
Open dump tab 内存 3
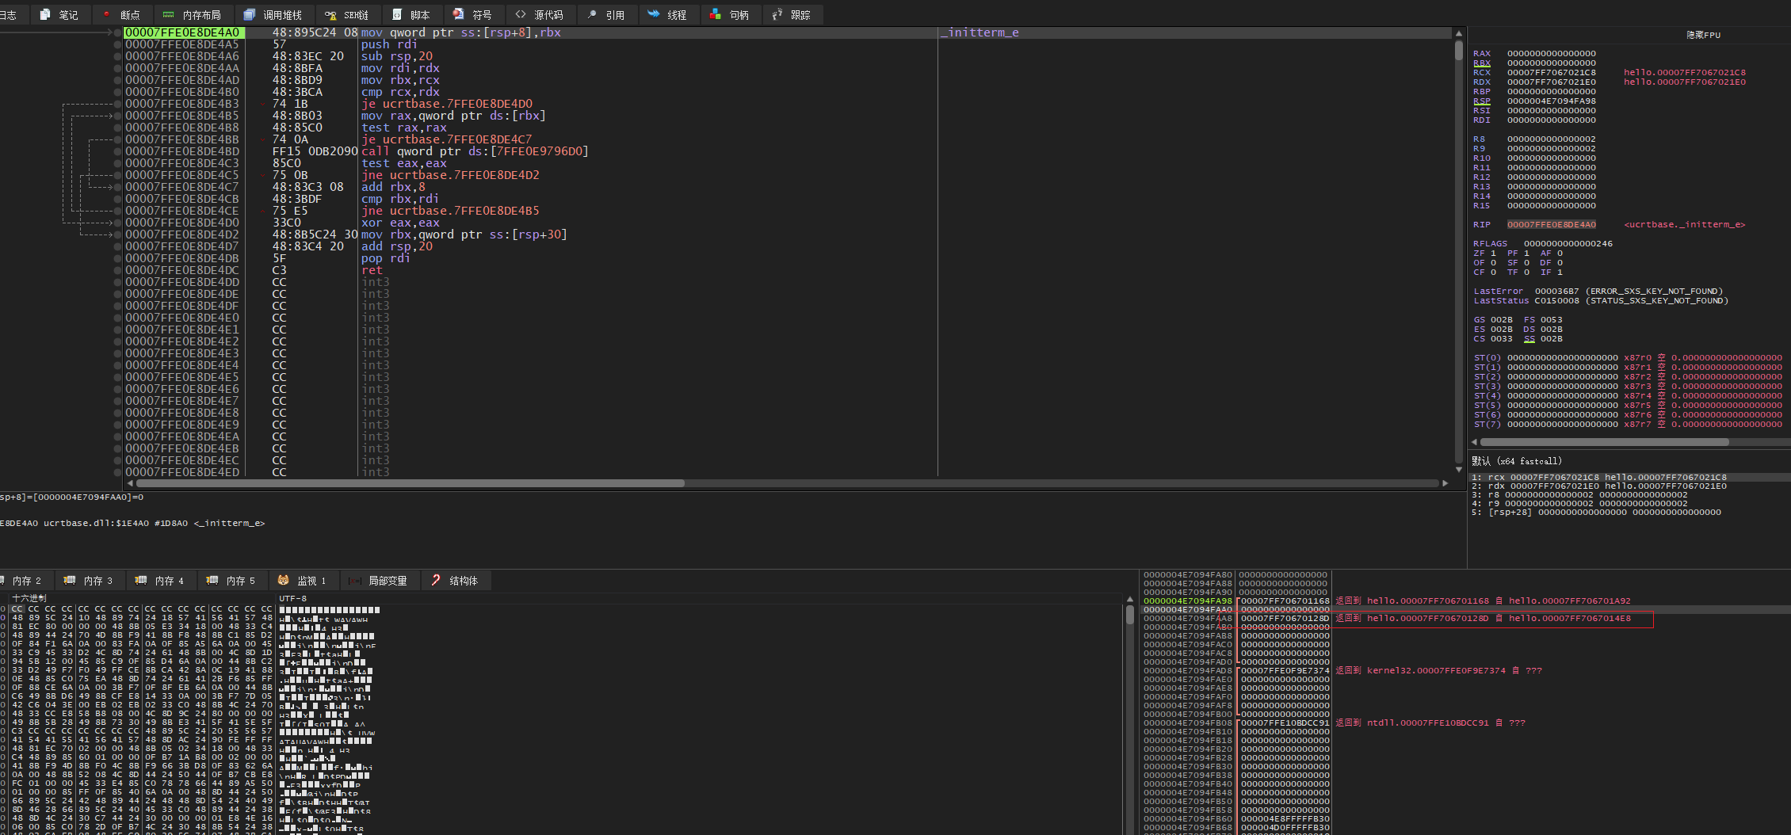click(x=90, y=581)
